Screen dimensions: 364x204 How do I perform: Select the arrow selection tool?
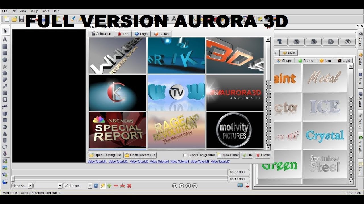(x=5, y=31)
